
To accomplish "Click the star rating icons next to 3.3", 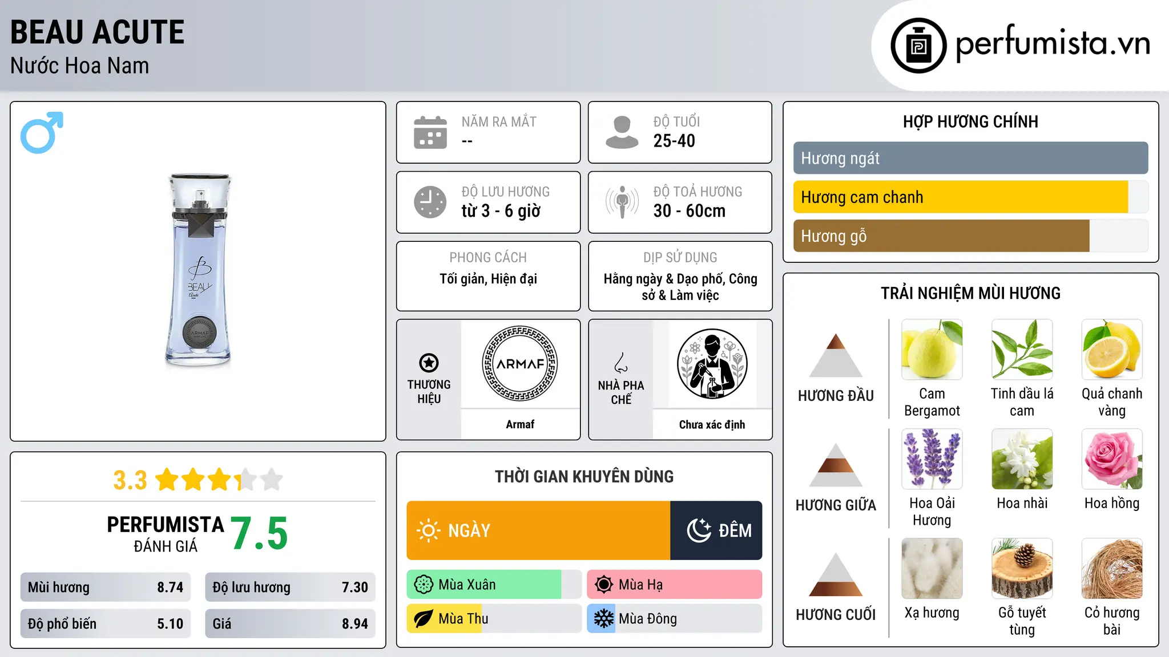I will [x=219, y=480].
